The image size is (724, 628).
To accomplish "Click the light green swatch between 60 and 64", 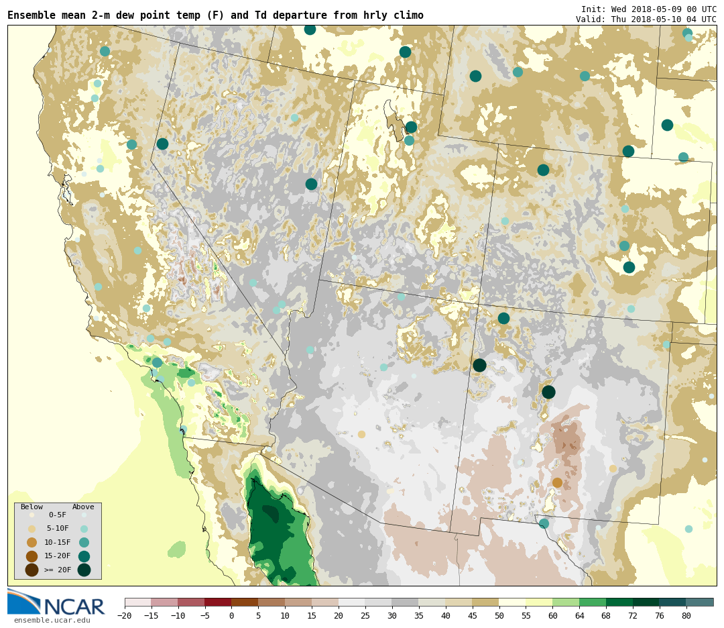I will click(x=566, y=602).
